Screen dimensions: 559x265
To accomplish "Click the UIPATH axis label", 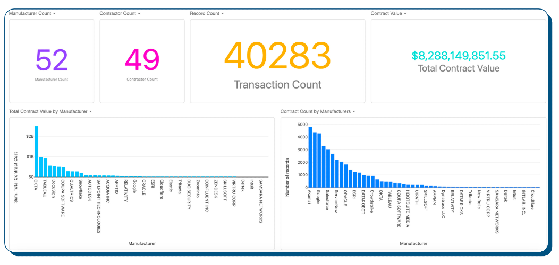I will tap(417, 197).
